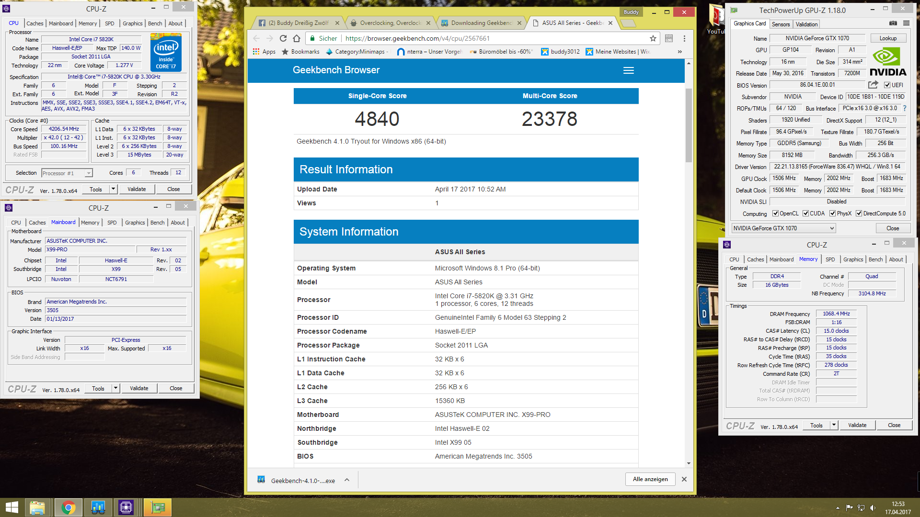This screenshot has width=920, height=517.
Task: Open the Geekbench Browser hamburger menu
Action: coord(629,70)
